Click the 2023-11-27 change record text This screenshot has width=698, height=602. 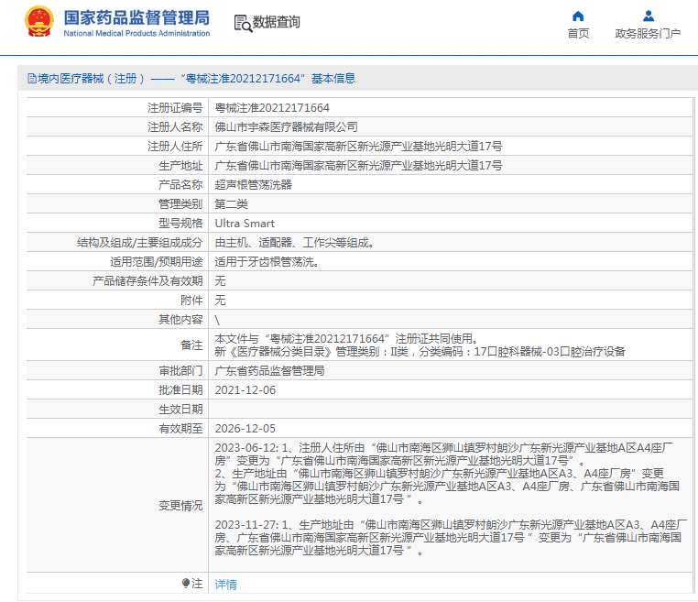[x=451, y=538]
